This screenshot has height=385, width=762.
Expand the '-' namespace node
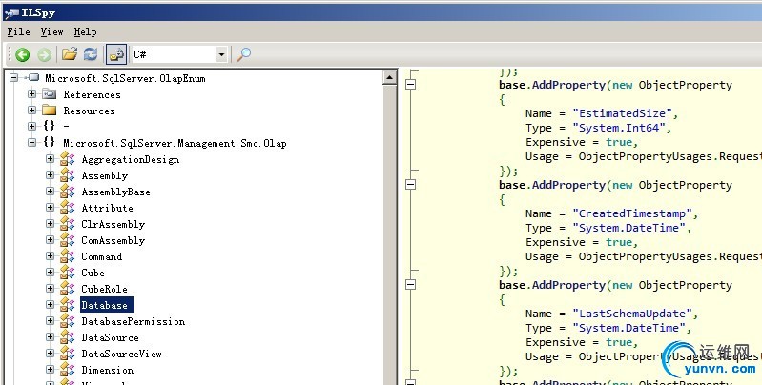coord(32,126)
